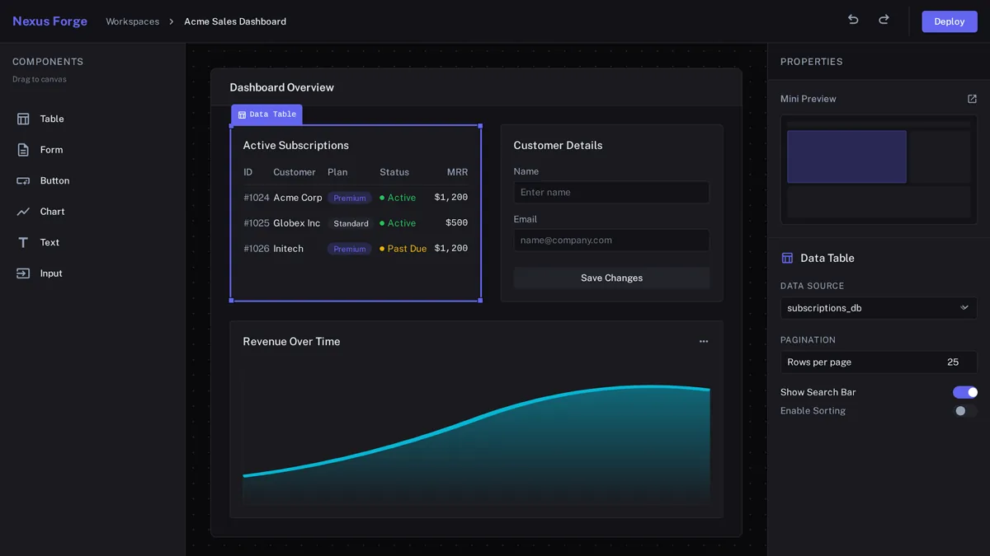Image resolution: width=990 pixels, height=556 pixels.
Task: Click the Rows per page value field
Action: pyautogui.click(x=879, y=362)
